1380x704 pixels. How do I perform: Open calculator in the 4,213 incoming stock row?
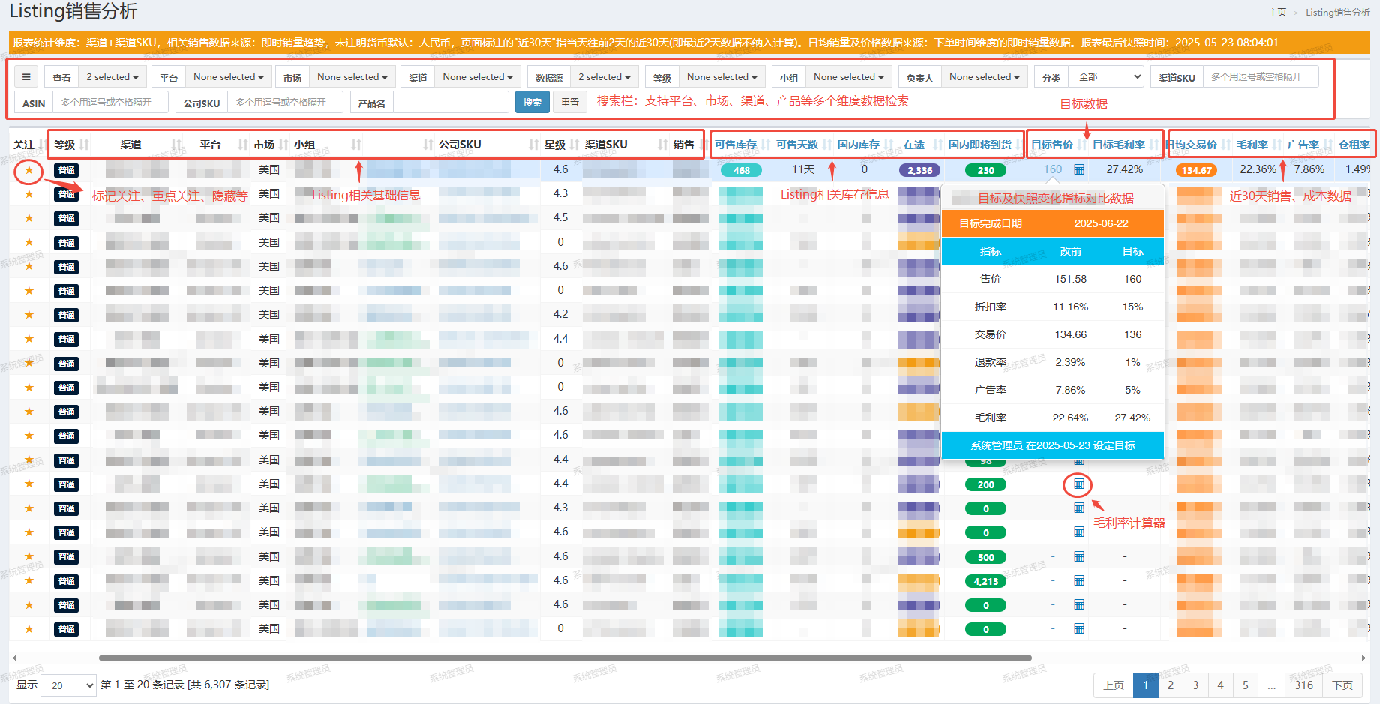click(x=1079, y=581)
